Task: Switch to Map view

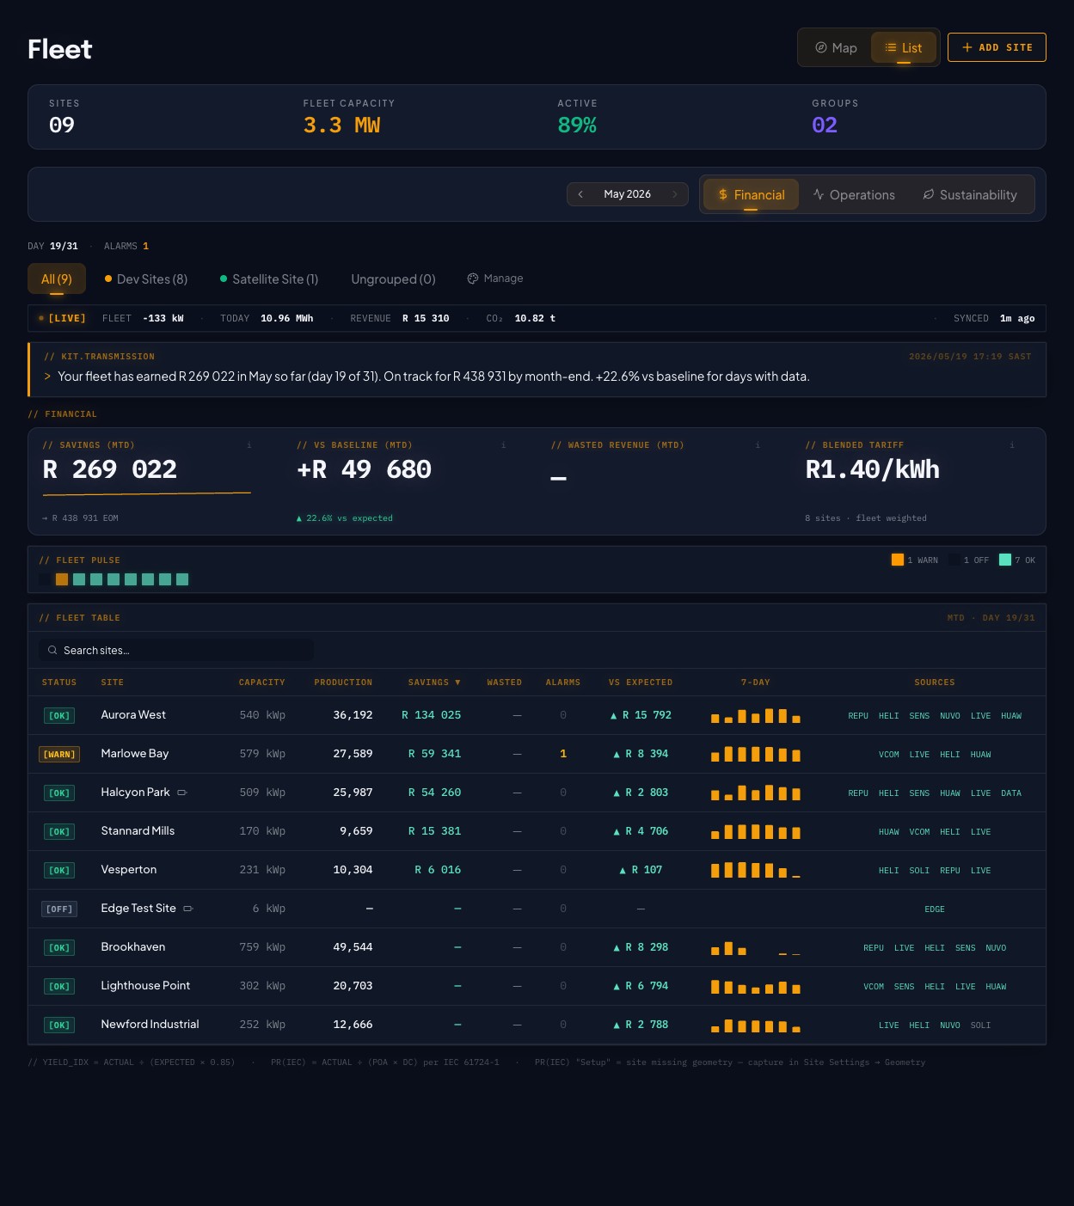Action: pyautogui.click(x=836, y=48)
